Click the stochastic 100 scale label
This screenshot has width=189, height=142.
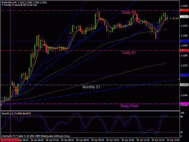[182, 113]
